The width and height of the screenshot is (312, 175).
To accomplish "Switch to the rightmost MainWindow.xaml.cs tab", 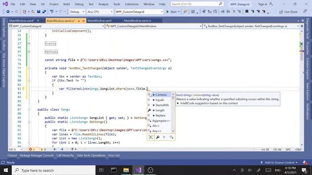I will click(x=137, y=20).
